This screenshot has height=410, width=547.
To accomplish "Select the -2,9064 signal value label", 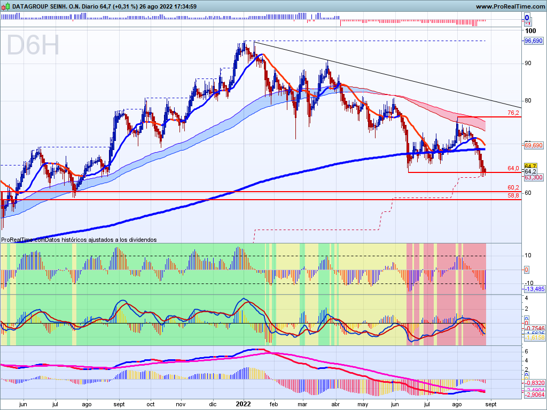I will (x=535, y=395).
